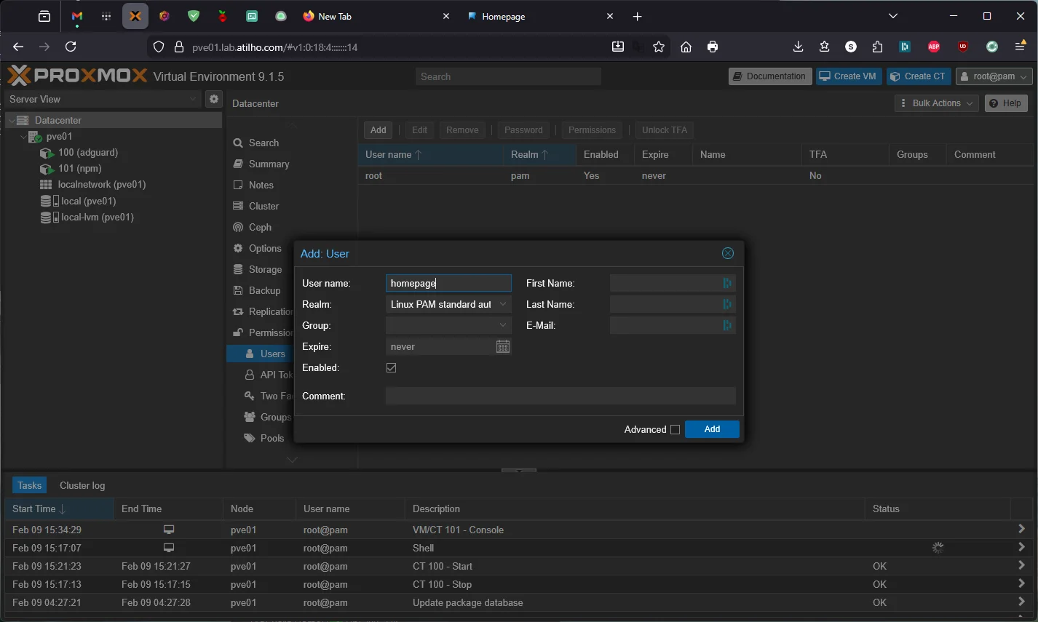Click the server view settings gear
The width and height of the screenshot is (1038, 622).
(x=213, y=99)
